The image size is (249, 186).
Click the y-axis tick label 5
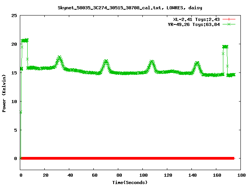tap(16, 130)
